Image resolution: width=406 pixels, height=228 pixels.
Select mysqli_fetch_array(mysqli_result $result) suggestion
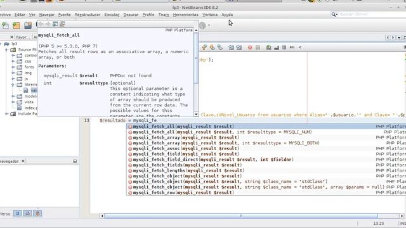coord(266,137)
